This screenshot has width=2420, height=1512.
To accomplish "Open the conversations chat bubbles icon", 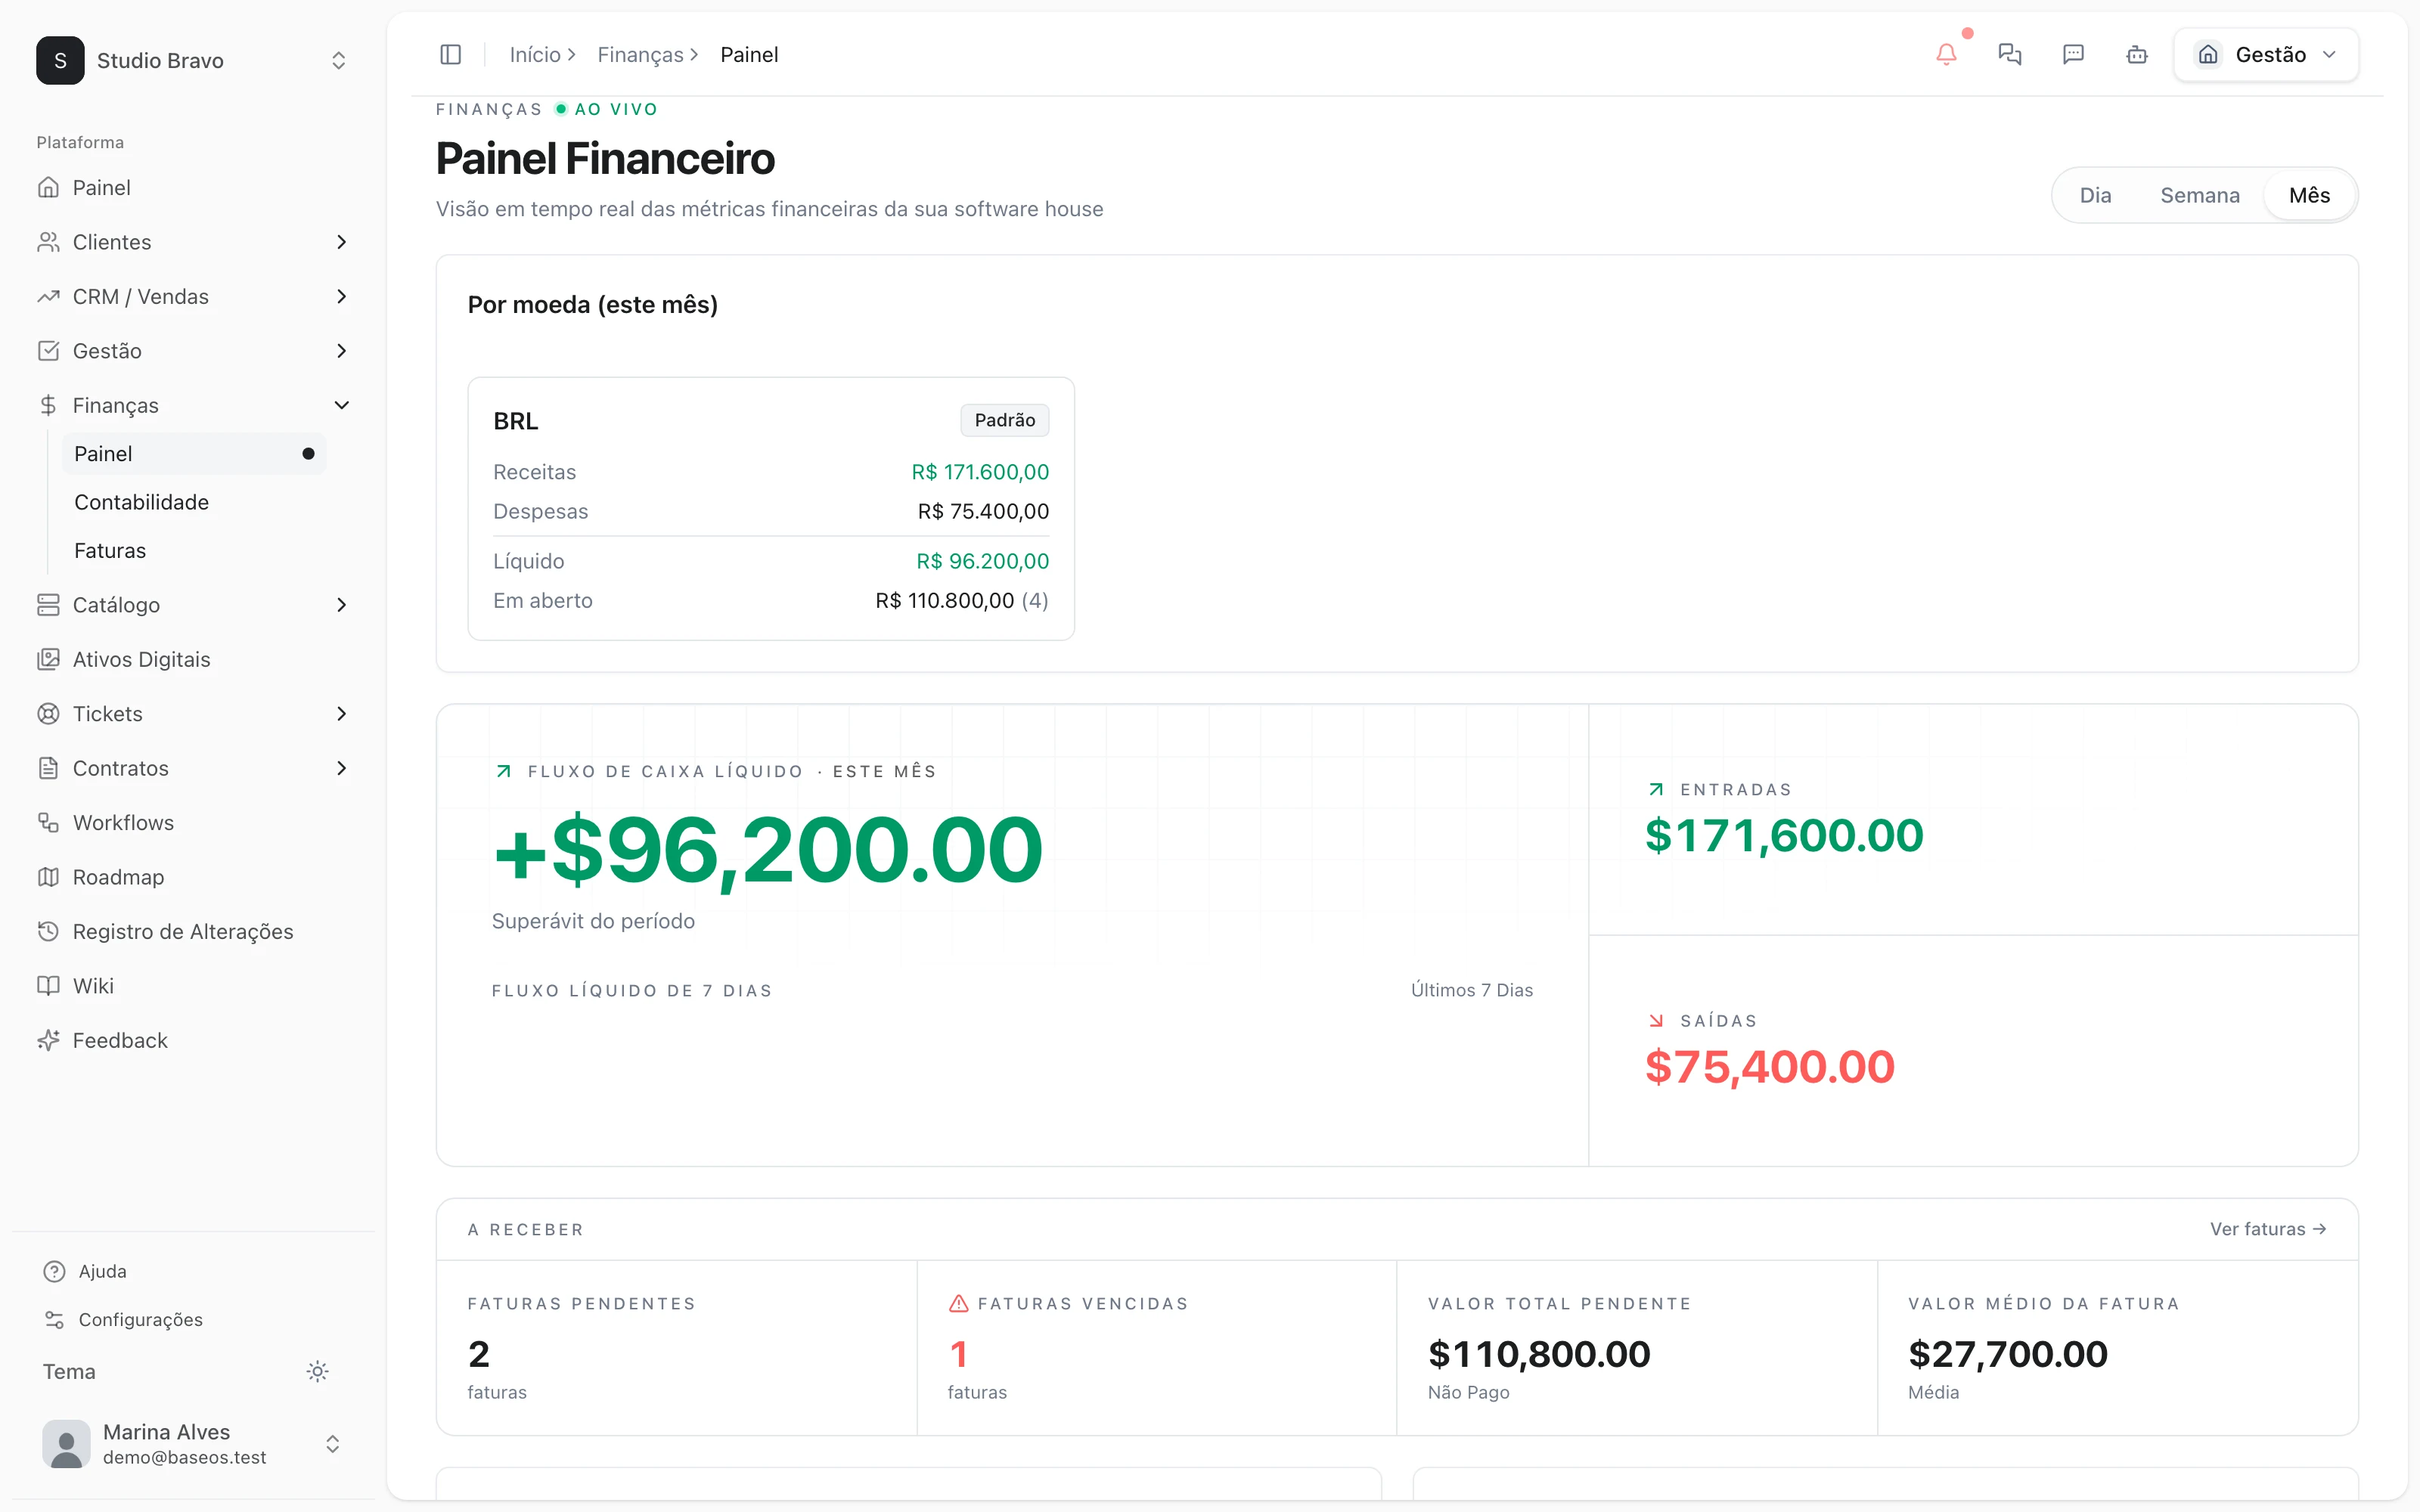I will coord(2010,54).
